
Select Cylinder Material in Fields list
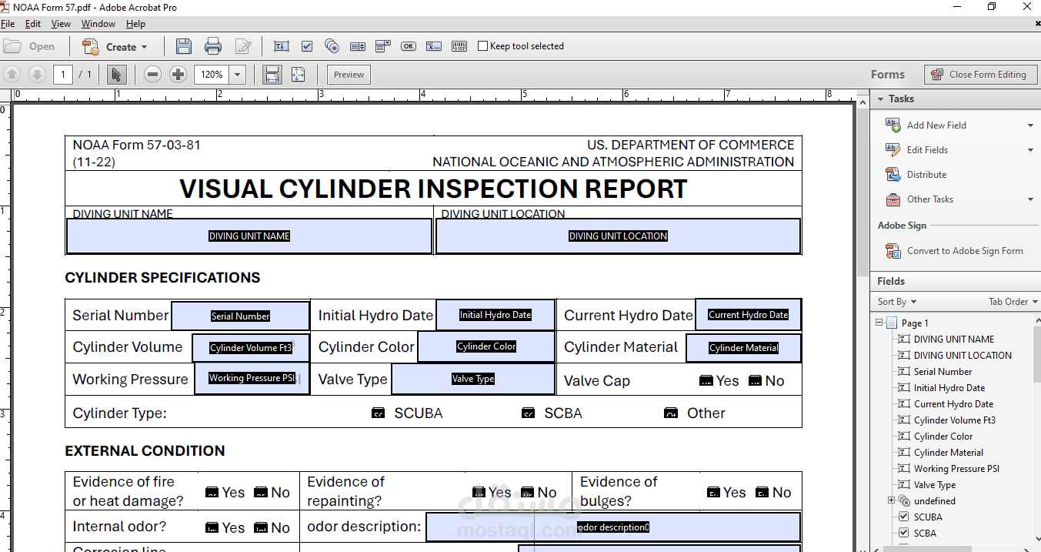(x=949, y=452)
